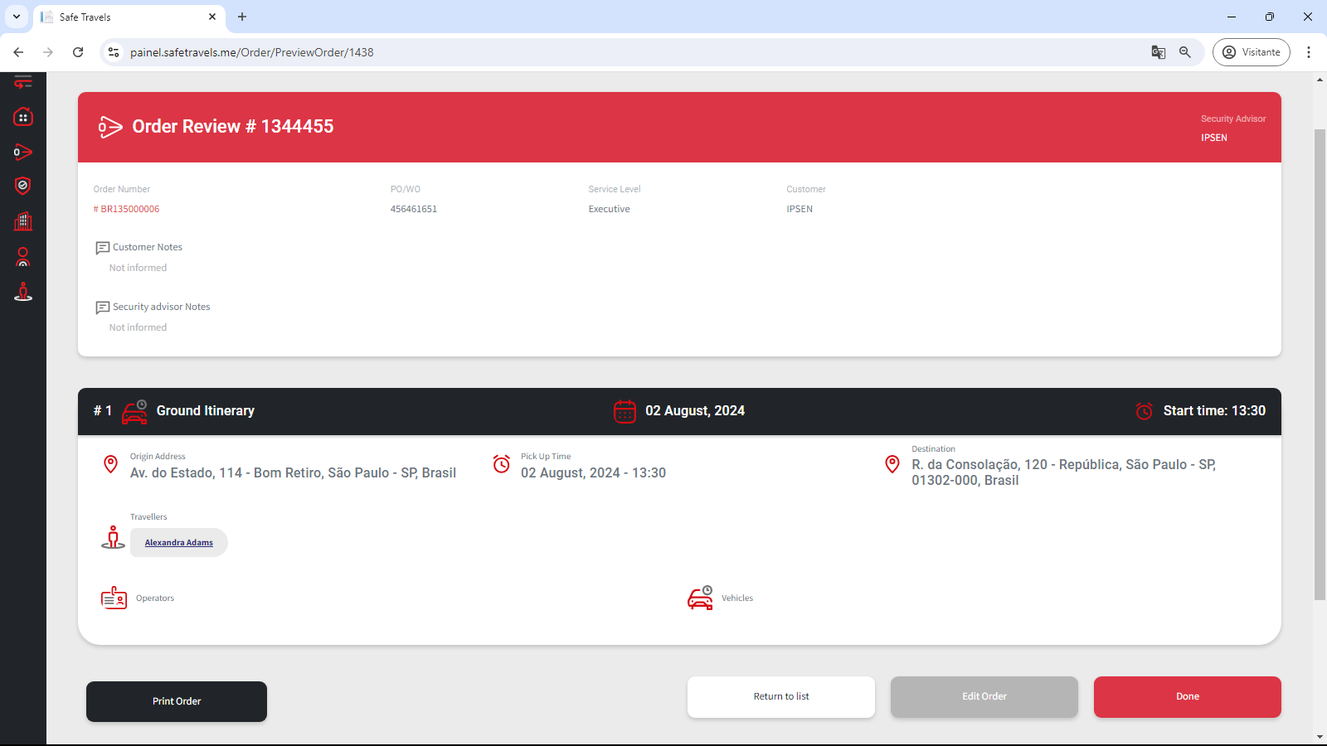
Task: Open the Chrome three-dot menu
Action: click(1309, 52)
